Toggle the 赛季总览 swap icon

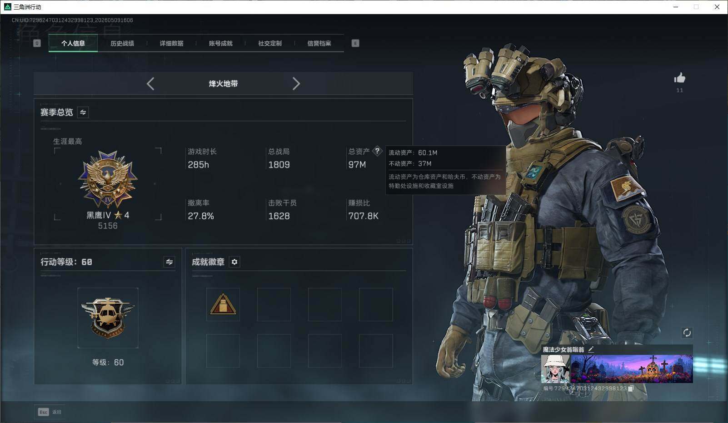(x=83, y=112)
